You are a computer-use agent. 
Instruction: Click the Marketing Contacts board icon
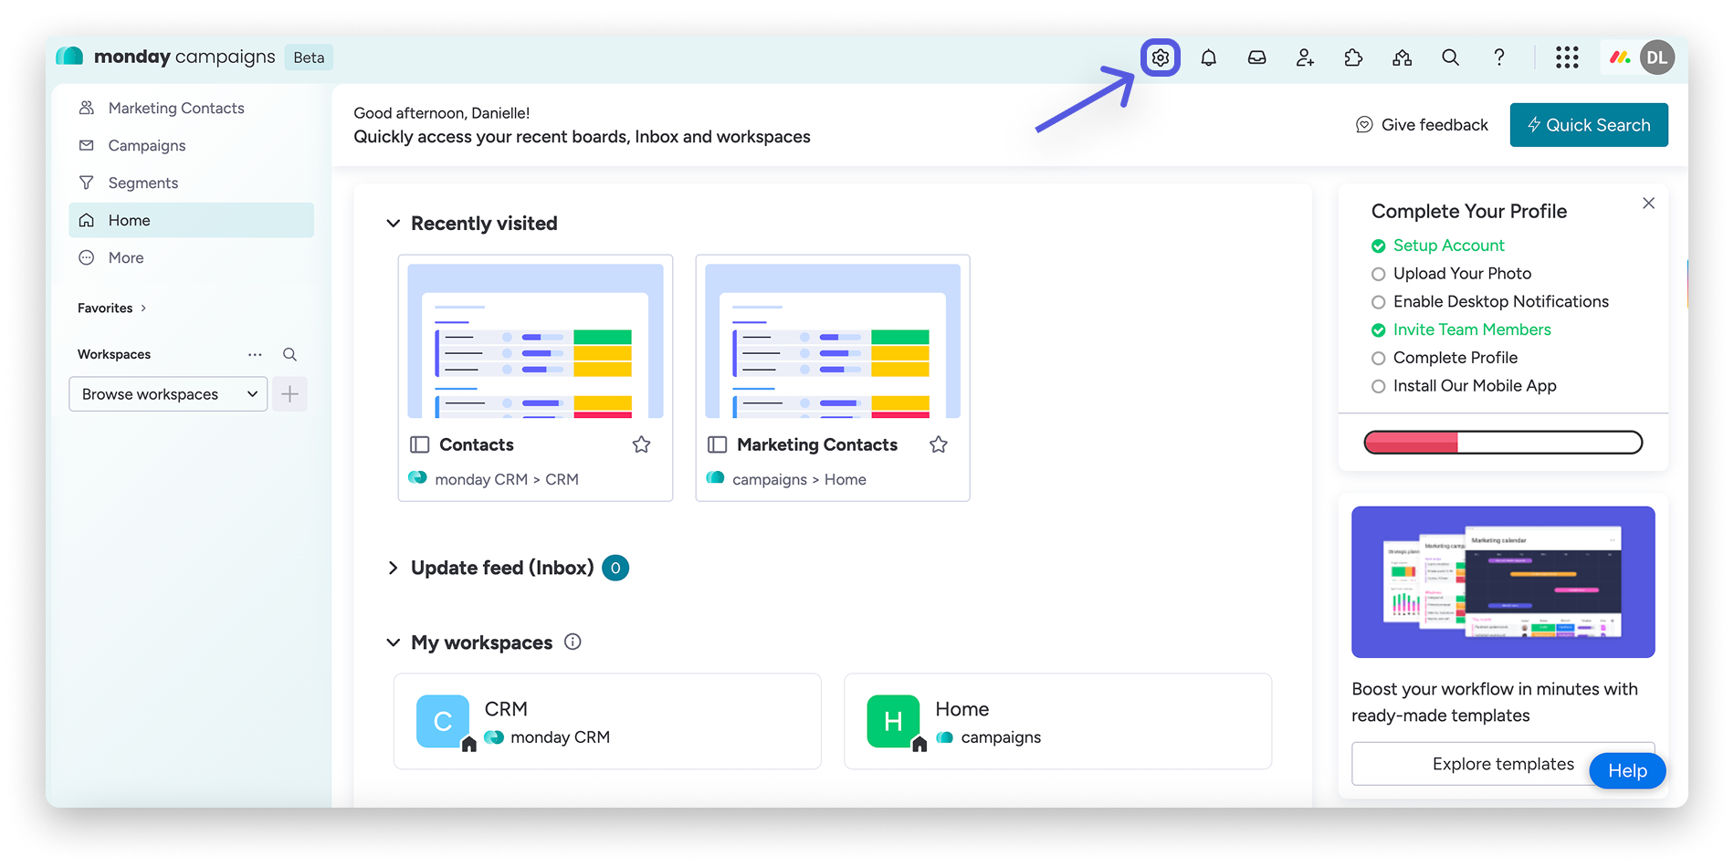pyautogui.click(x=717, y=444)
